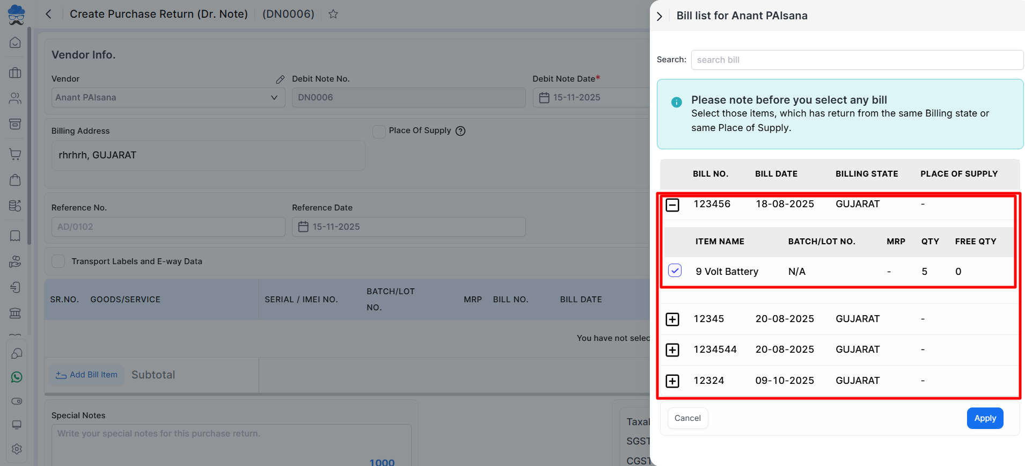1025x466 pixels.
Task: Click the home icon in sidebar
Action: tap(15, 42)
